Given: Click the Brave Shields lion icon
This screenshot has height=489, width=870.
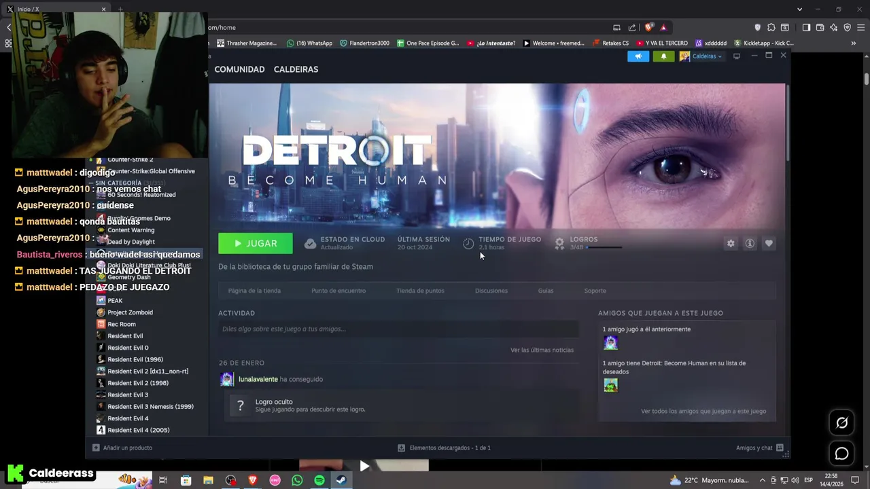Looking at the screenshot, I should pos(649,27).
